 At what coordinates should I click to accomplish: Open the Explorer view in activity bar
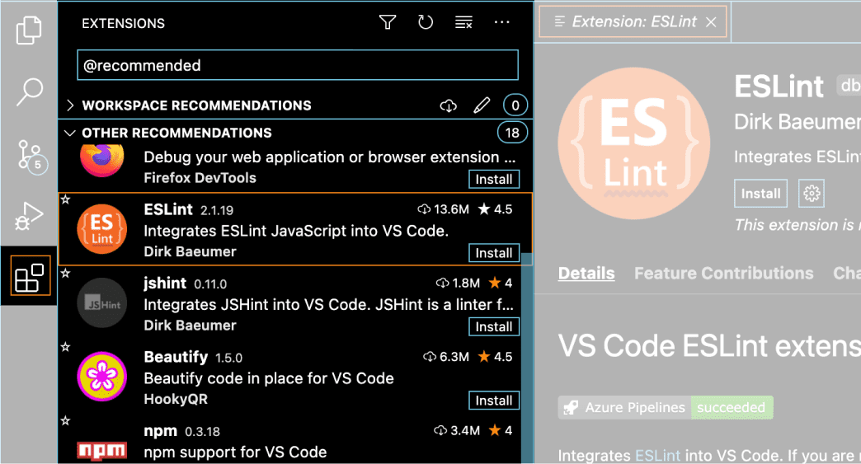click(29, 30)
